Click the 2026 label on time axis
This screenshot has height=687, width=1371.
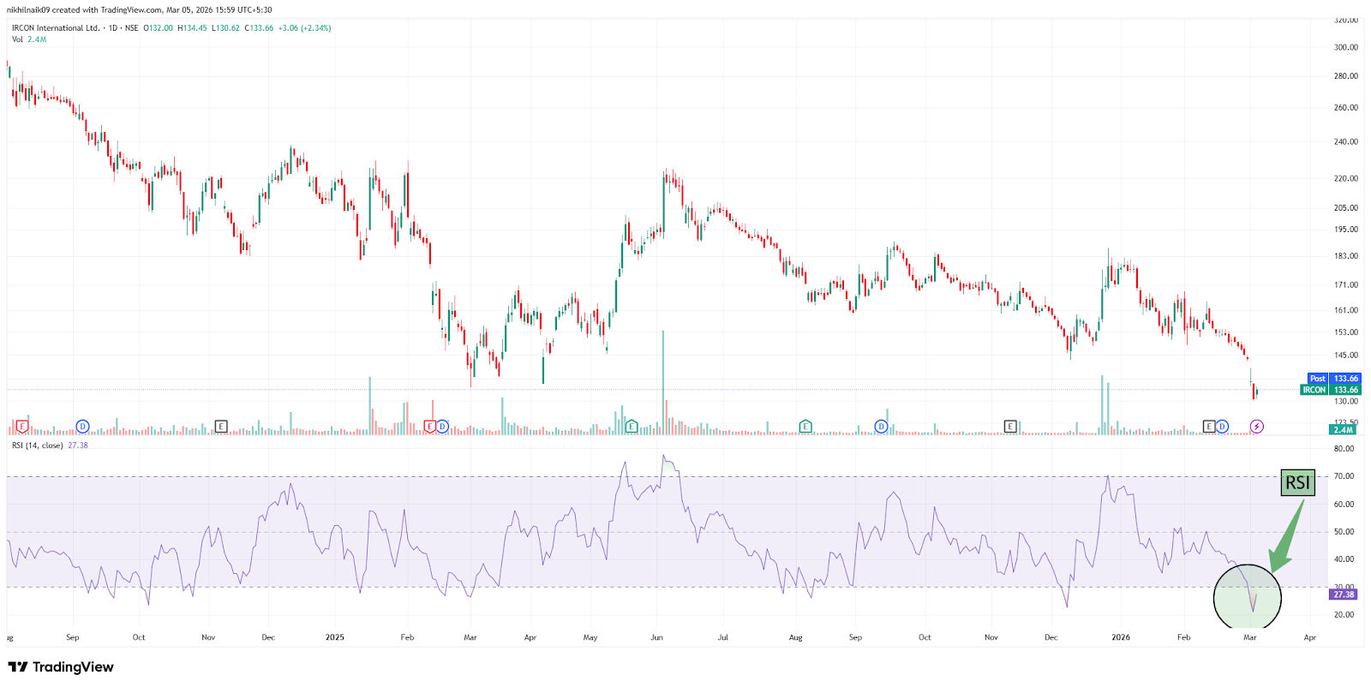point(1121,637)
